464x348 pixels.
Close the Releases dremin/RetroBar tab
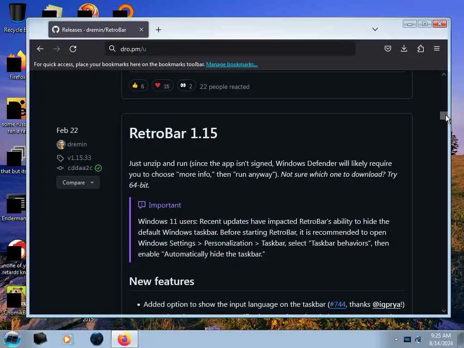[141, 29]
